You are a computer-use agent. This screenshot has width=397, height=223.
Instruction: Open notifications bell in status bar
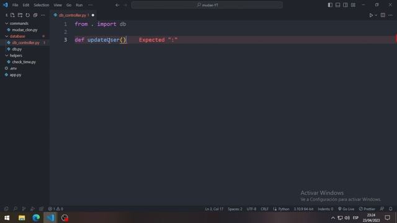point(391,209)
